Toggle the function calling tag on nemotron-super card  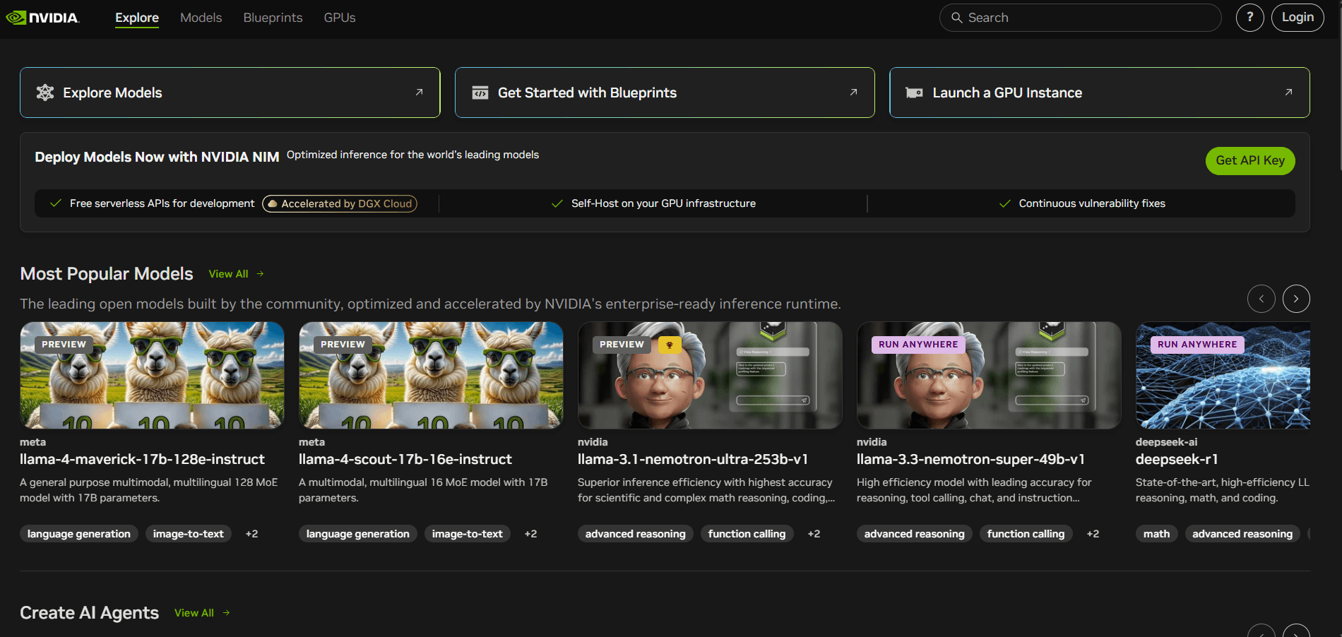[1026, 534]
